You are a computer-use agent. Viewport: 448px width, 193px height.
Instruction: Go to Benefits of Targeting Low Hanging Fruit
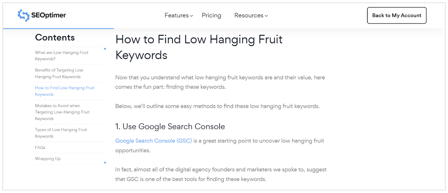point(59,73)
